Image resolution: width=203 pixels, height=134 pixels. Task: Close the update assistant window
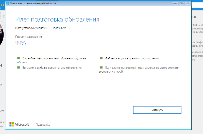(188, 4)
